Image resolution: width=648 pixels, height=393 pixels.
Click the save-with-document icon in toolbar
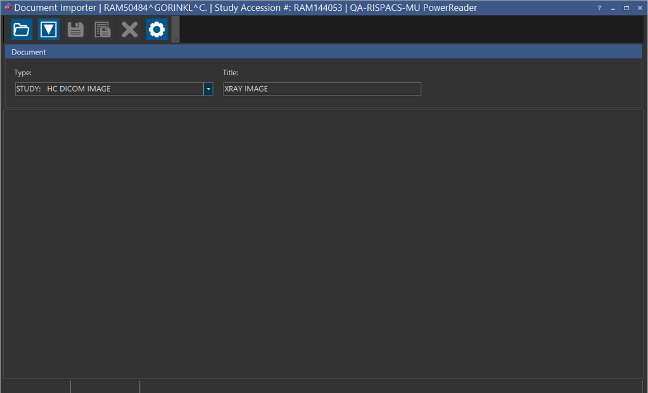click(103, 29)
